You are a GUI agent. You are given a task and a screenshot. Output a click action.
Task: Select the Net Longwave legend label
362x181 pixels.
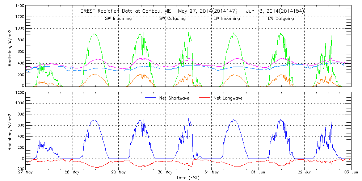click(229, 98)
